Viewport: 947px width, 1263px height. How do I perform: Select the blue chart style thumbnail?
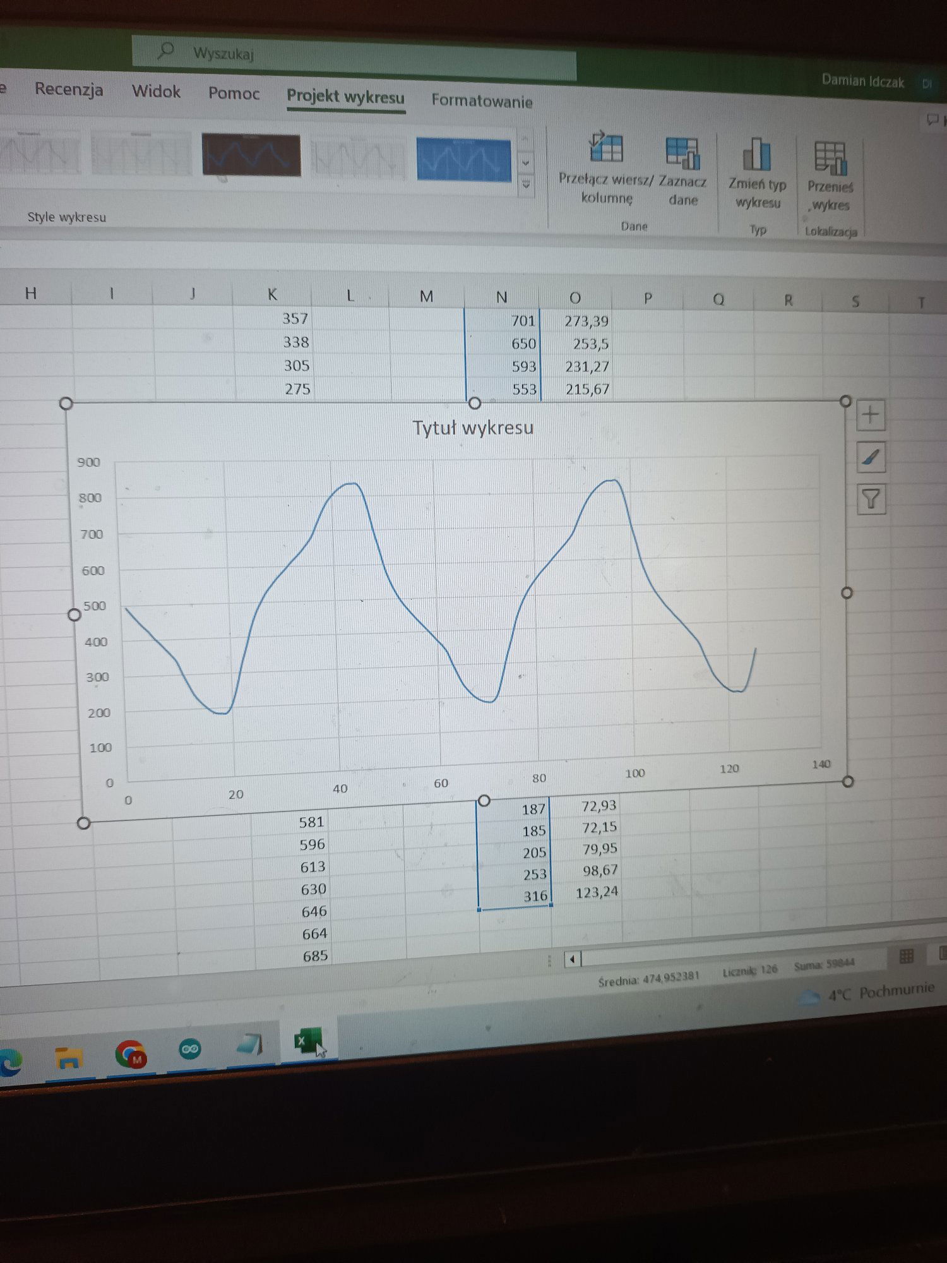pyautogui.click(x=463, y=160)
